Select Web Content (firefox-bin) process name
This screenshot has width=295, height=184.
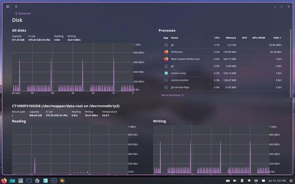[185, 59]
